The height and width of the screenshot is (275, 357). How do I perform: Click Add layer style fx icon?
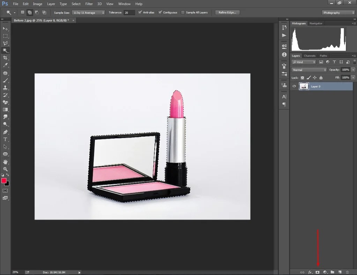[x=310, y=272]
